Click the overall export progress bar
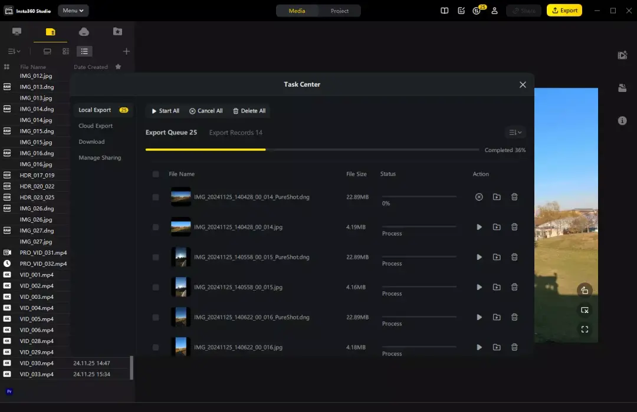This screenshot has width=637, height=412. tap(312, 150)
